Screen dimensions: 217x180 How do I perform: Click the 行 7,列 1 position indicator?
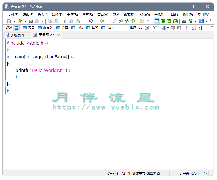pos(123,173)
